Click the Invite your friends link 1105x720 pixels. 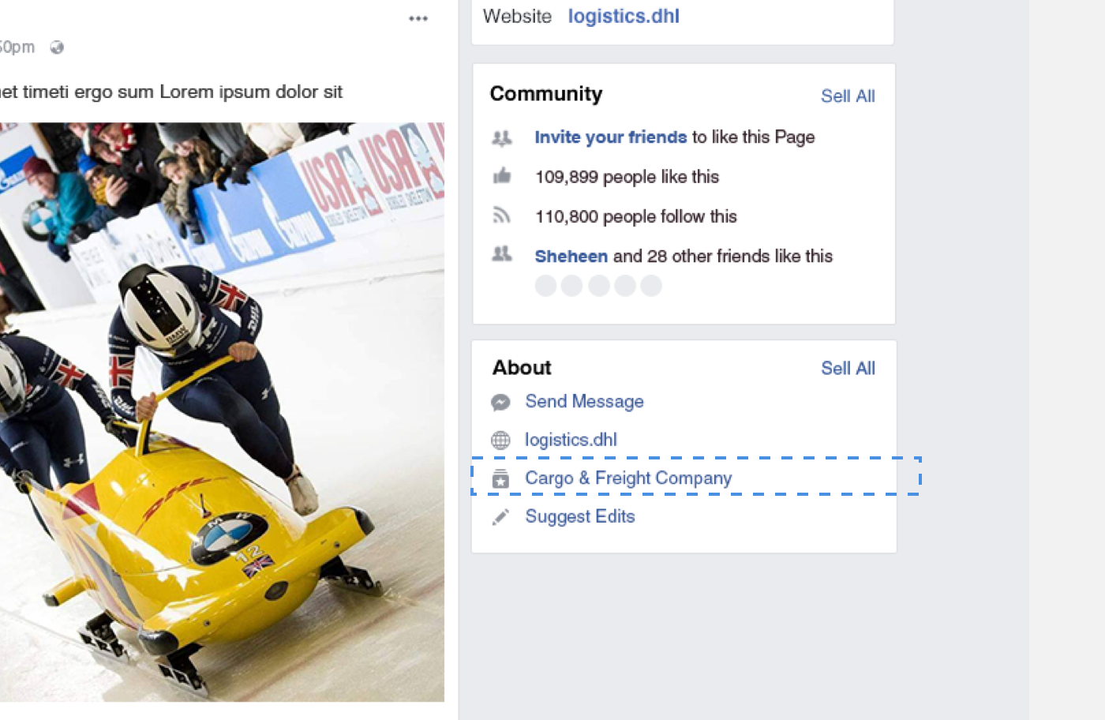pyautogui.click(x=610, y=137)
